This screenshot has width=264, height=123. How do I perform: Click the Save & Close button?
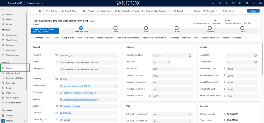coord(69,11)
